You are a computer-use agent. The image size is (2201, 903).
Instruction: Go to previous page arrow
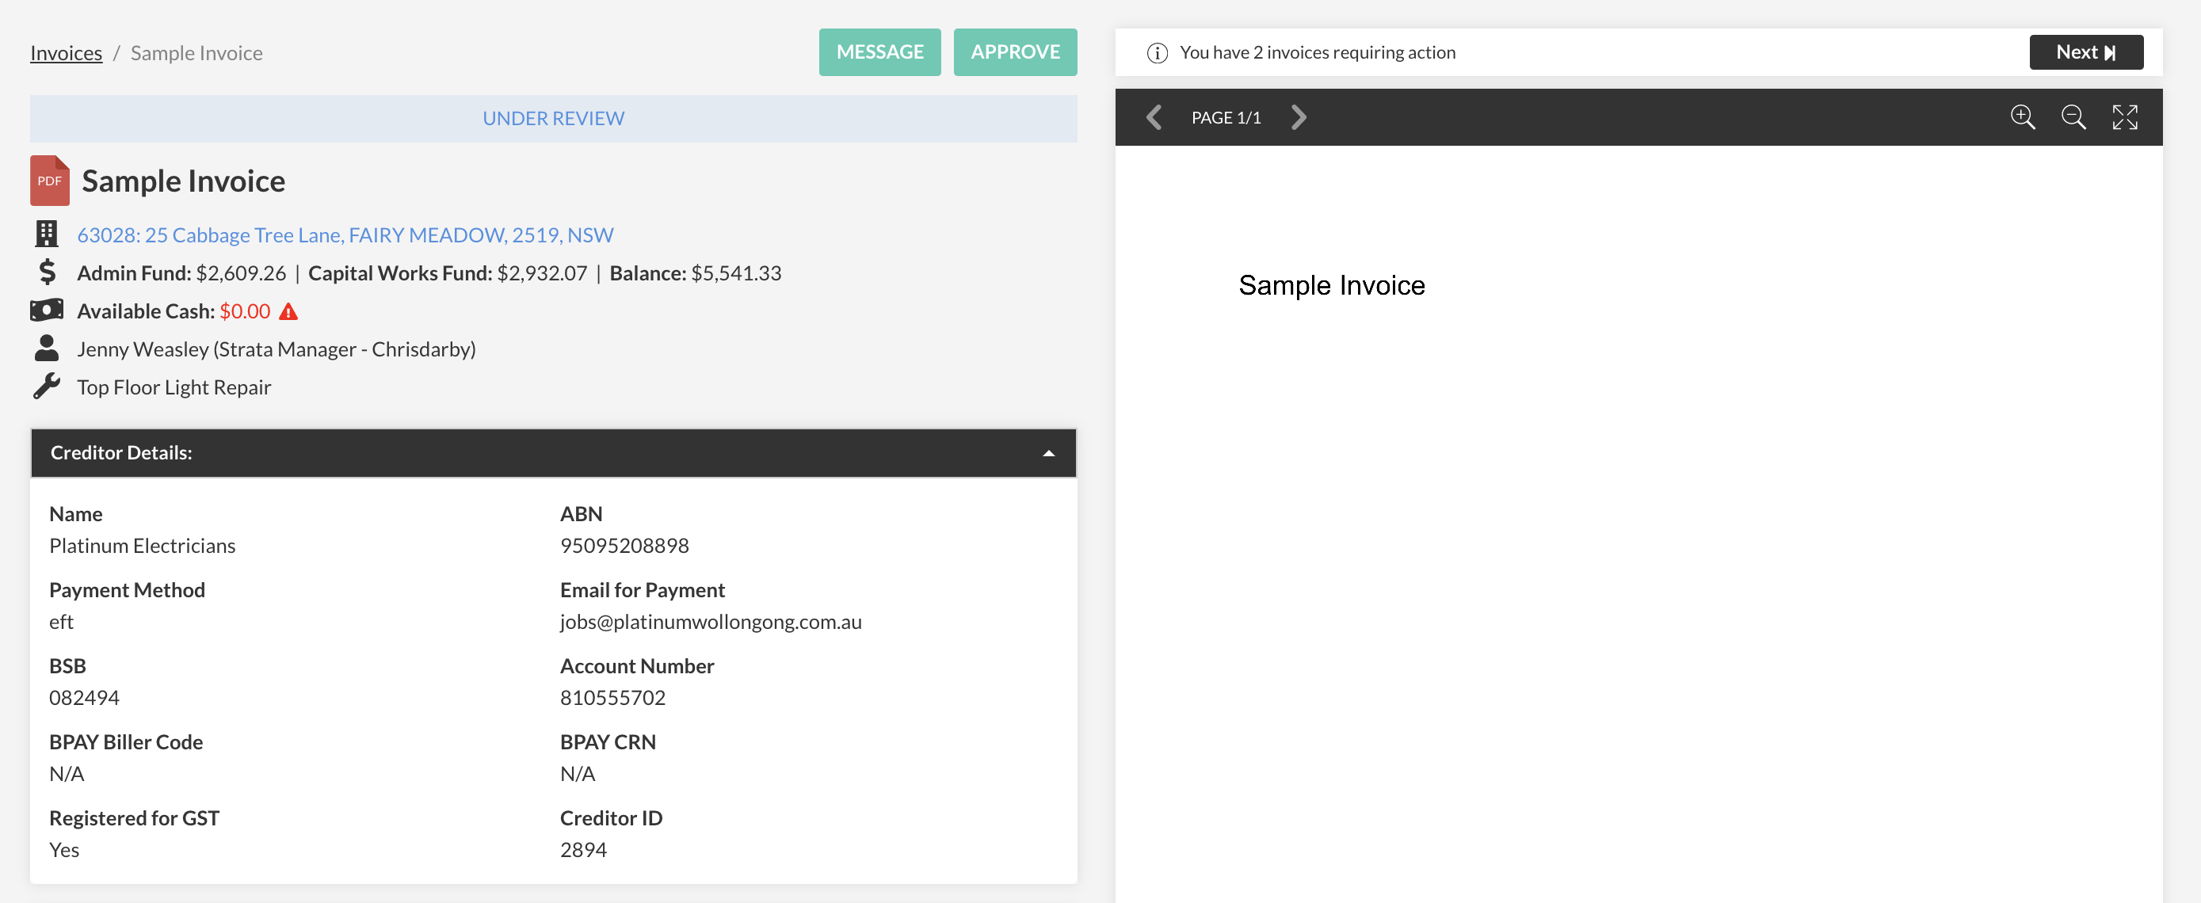(x=1154, y=117)
